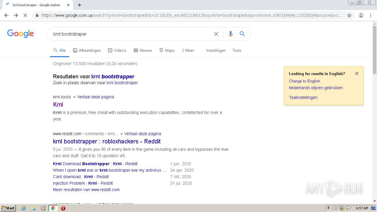Show hidden system tray icons
This screenshot has width=377, height=212.
point(328,208)
